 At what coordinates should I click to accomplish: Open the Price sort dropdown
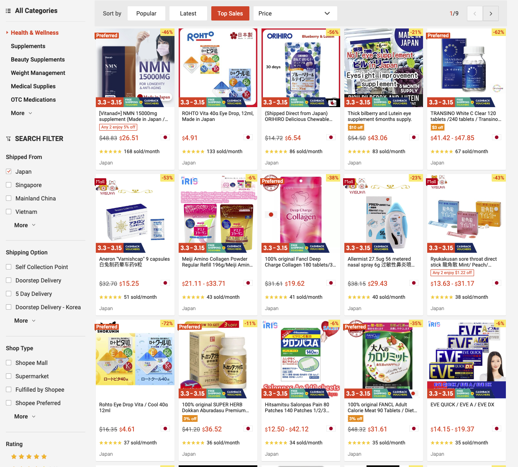pyautogui.click(x=295, y=13)
